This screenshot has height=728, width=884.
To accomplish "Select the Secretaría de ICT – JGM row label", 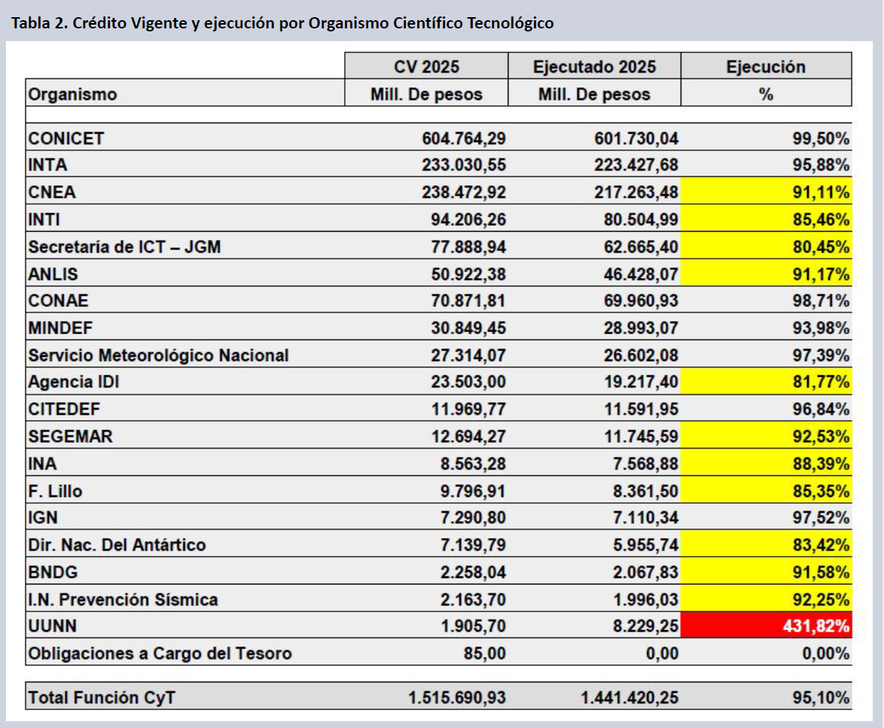I will coord(124,247).
